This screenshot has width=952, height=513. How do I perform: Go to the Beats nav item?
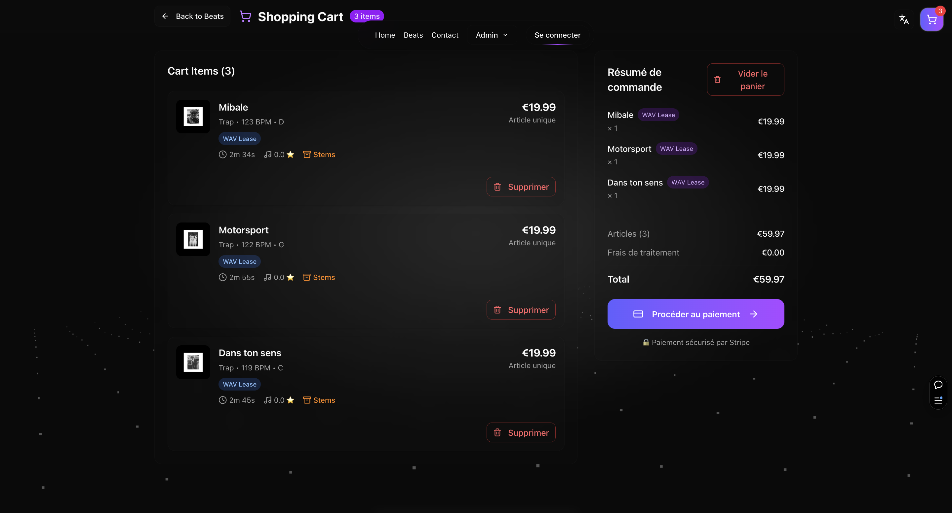pyautogui.click(x=413, y=35)
